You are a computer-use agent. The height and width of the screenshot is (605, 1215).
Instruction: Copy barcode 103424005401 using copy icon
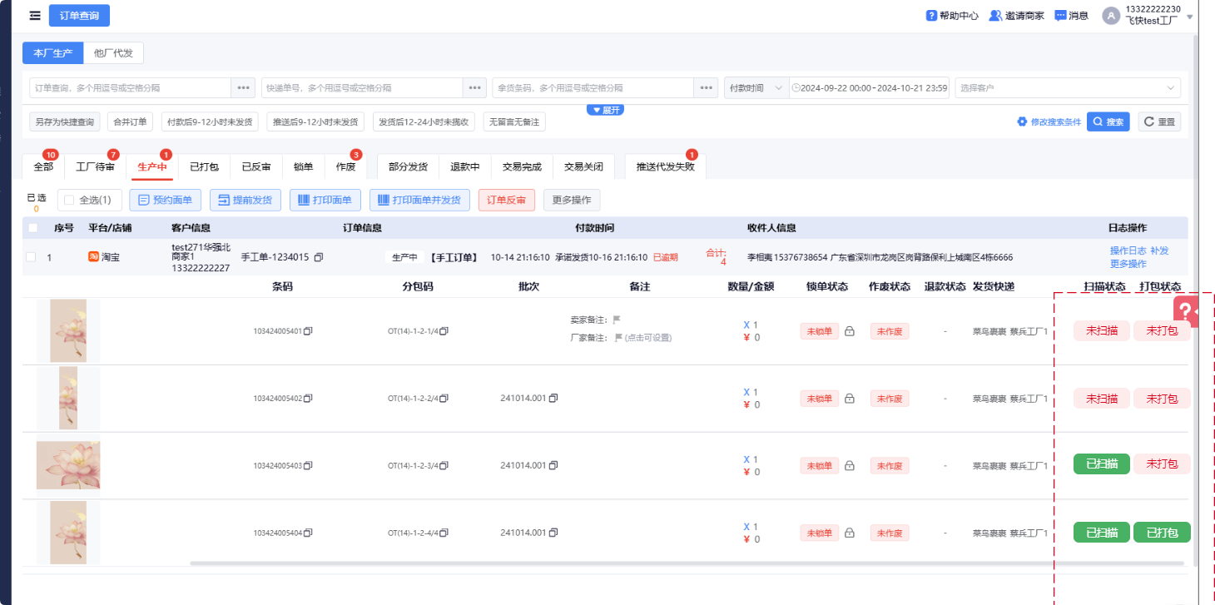click(x=308, y=331)
